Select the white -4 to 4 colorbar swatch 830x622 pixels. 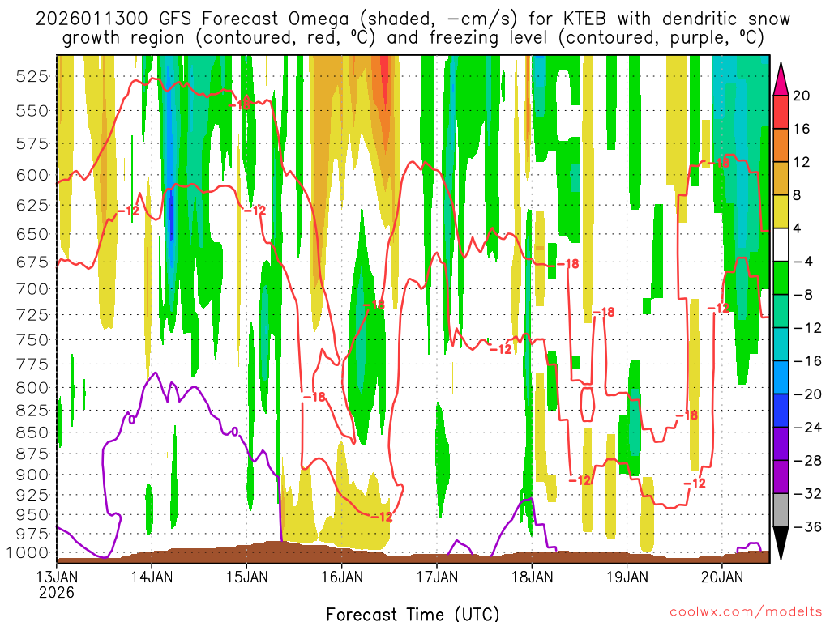(x=781, y=245)
